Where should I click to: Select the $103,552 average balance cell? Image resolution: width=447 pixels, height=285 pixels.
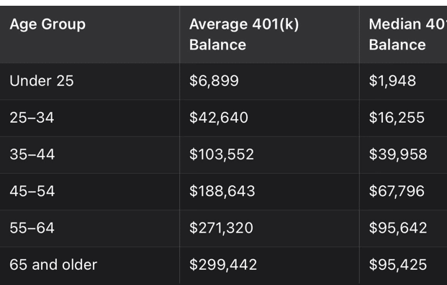point(222,154)
